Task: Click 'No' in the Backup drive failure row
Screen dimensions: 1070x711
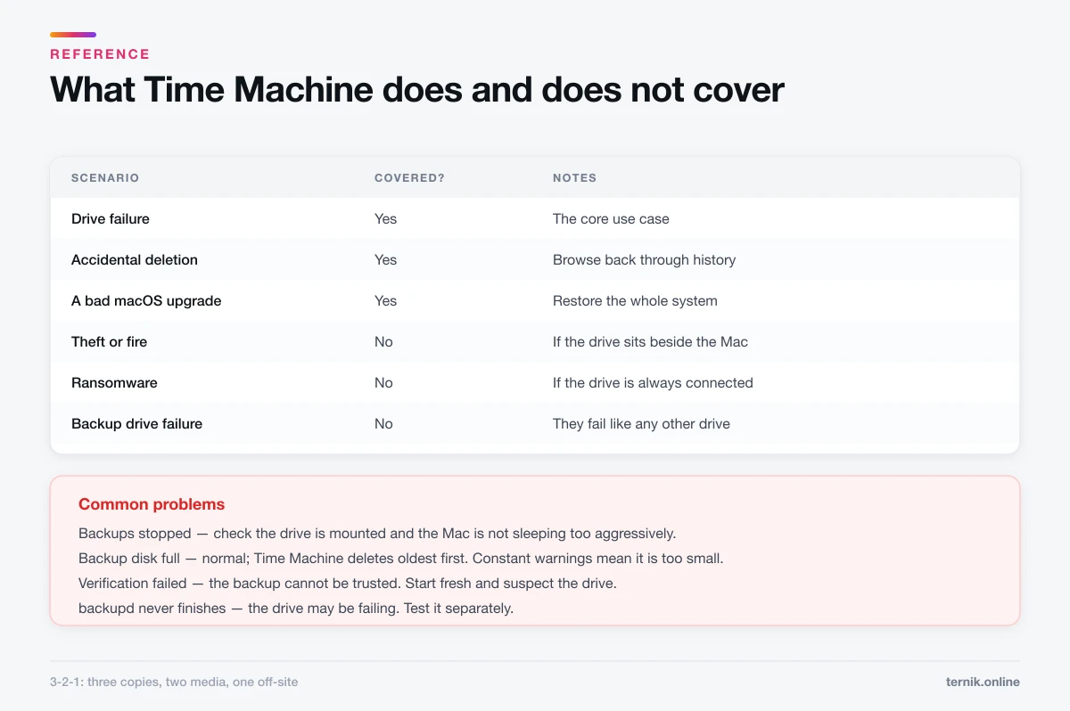Action: (x=383, y=424)
